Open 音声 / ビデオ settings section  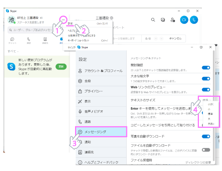click(x=101, y=111)
